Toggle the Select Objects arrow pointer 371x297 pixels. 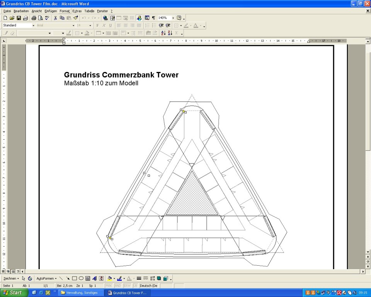click(x=23, y=278)
